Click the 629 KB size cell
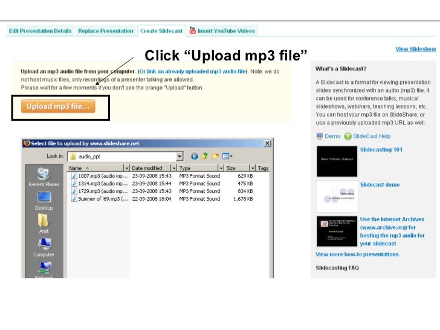Viewport: 440px width, 330px height. (x=245, y=176)
